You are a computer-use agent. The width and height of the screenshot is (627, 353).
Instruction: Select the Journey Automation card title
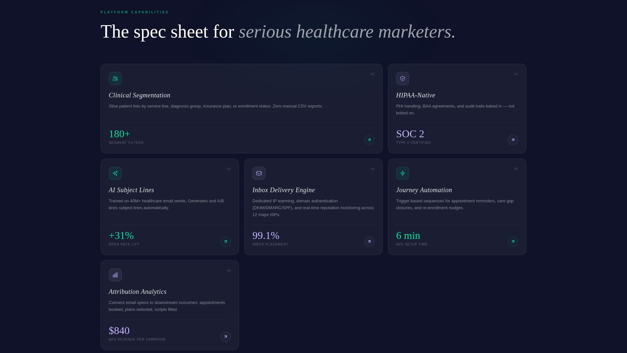click(424, 190)
